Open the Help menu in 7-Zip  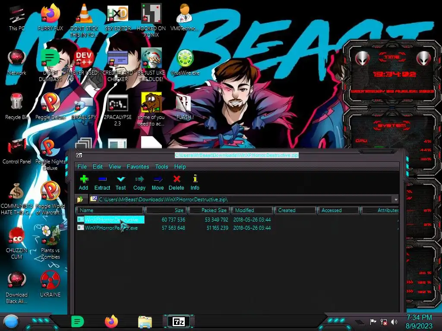[x=180, y=166]
